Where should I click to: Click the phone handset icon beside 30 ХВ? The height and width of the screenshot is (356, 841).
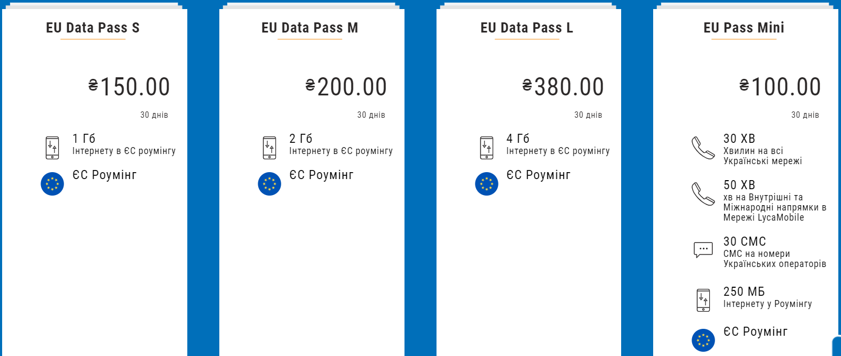(x=703, y=148)
